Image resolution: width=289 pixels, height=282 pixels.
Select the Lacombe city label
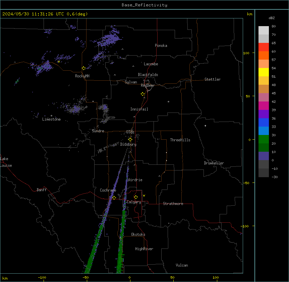[151, 64]
